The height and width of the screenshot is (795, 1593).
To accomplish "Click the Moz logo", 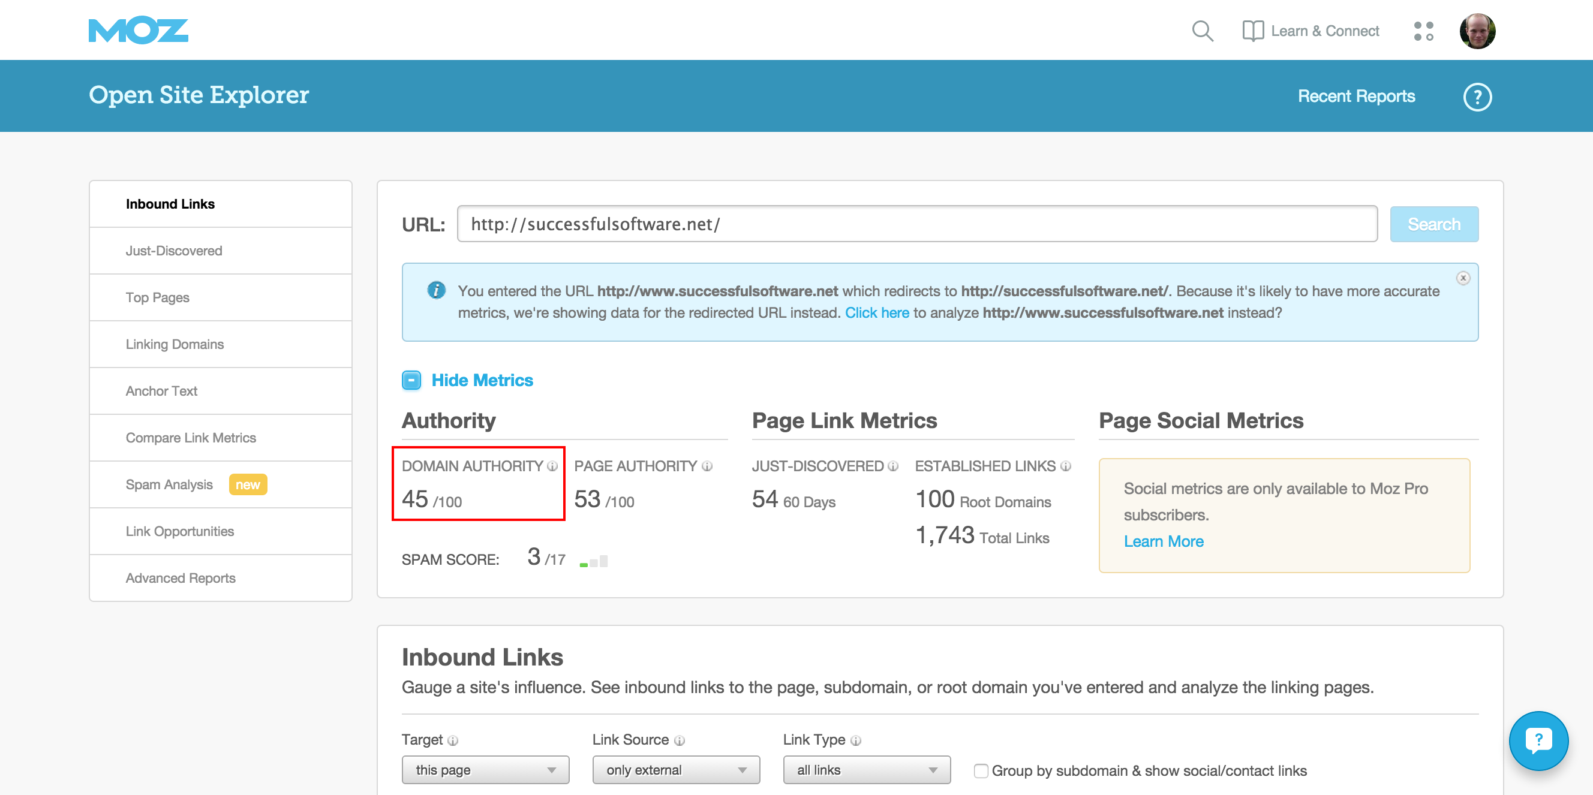I will [138, 31].
